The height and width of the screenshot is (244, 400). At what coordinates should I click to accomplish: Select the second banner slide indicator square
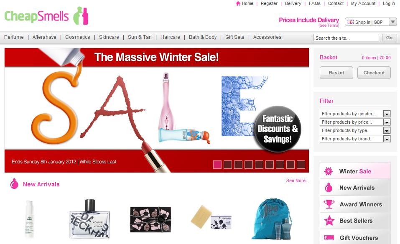227,165
